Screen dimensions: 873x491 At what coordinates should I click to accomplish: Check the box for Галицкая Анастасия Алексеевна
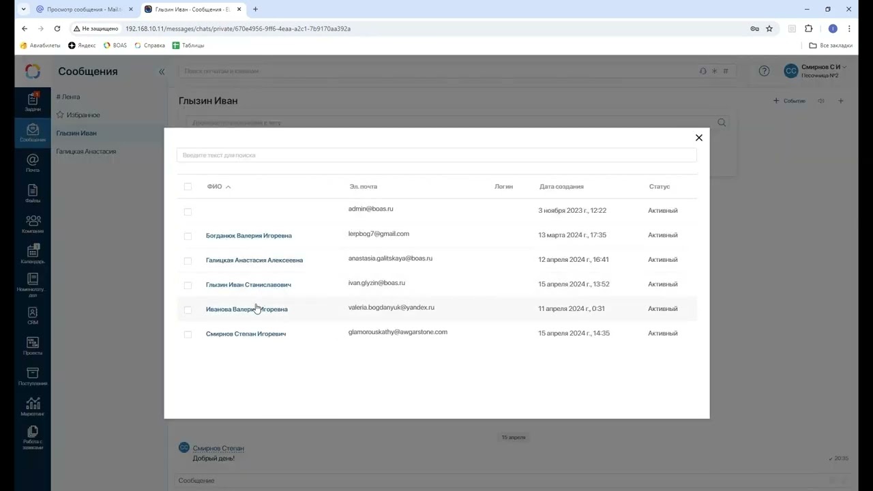[188, 261]
